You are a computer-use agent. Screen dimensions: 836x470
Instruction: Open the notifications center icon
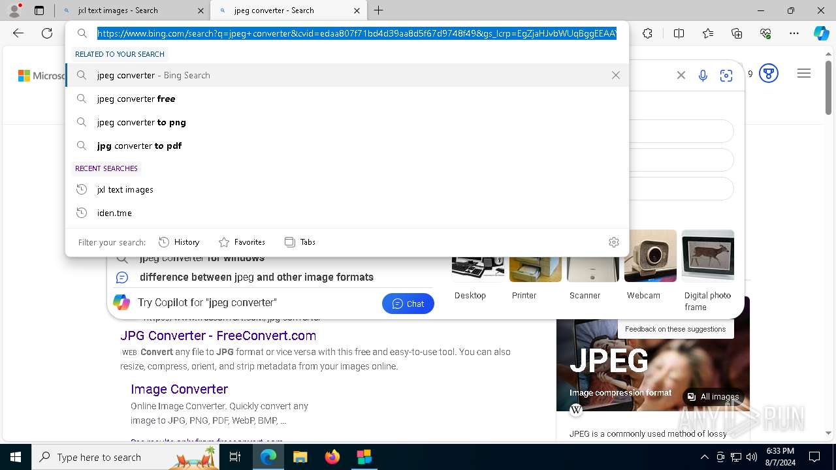tap(814, 457)
